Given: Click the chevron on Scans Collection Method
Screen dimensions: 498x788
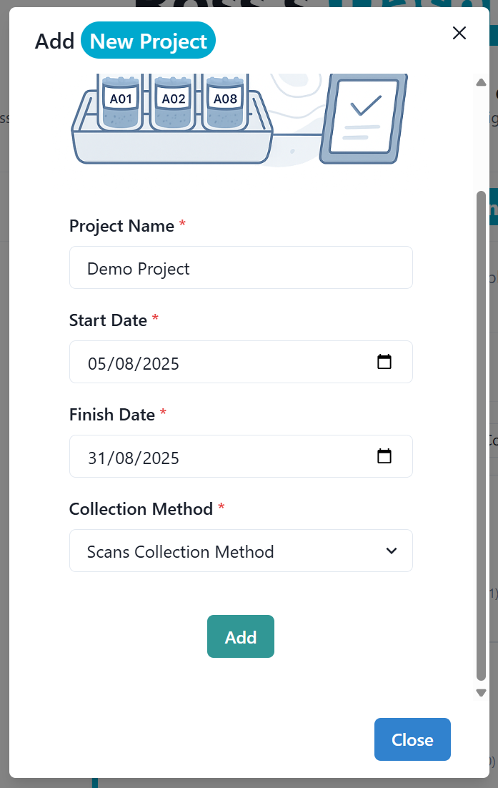Looking at the screenshot, I should tap(392, 551).
